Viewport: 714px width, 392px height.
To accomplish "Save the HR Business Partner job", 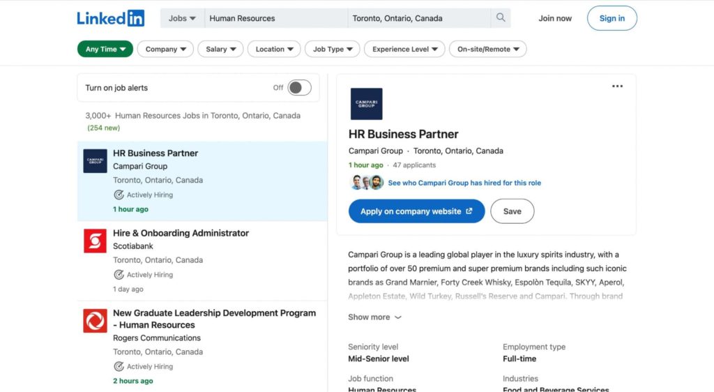I will pyautogui.click(x=512, y=211).
